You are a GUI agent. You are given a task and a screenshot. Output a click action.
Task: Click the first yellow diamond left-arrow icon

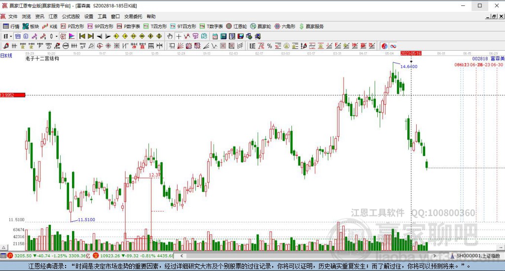coord(116,36)
